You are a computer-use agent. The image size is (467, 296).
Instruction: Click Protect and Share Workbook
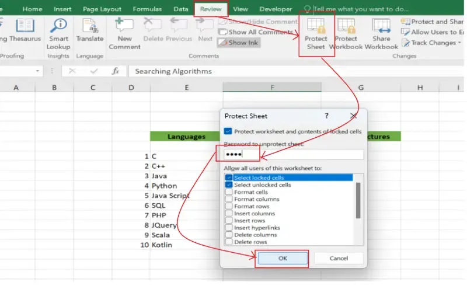(x=432, y=22)
